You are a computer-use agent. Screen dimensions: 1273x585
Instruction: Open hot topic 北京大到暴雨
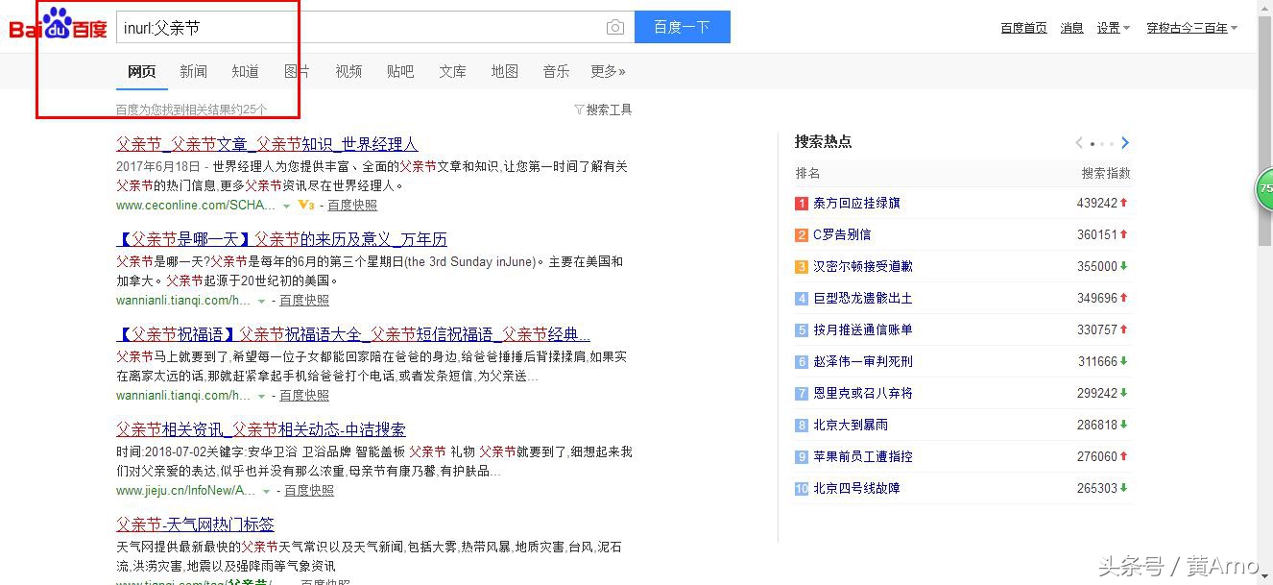coord(851,425)
